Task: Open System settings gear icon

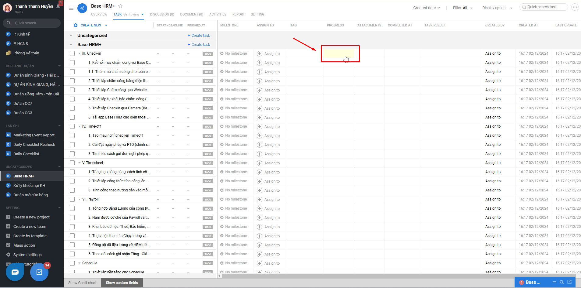Action: point(8,255)
